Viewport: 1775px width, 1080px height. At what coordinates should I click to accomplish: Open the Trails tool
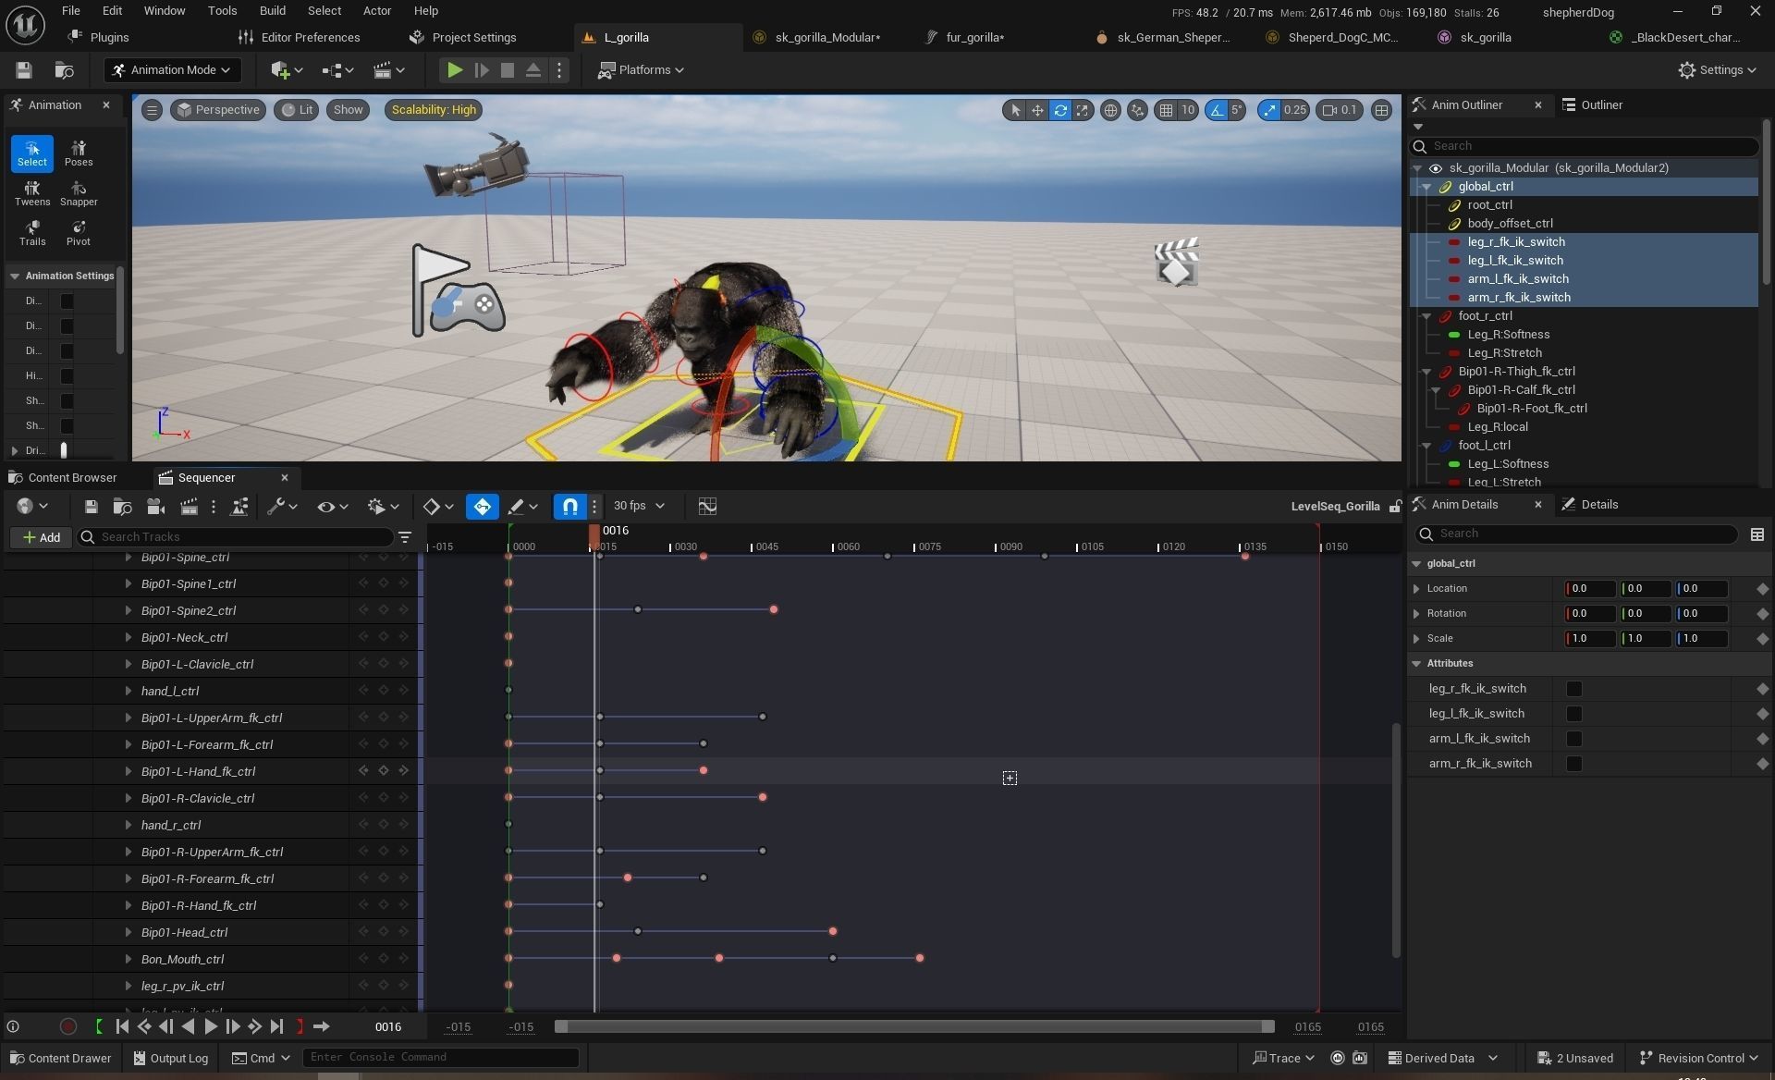point(32,233)
